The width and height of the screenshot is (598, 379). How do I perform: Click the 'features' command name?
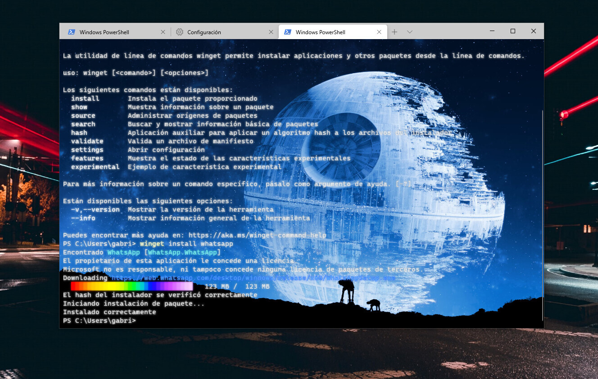[x=87, y=158]
